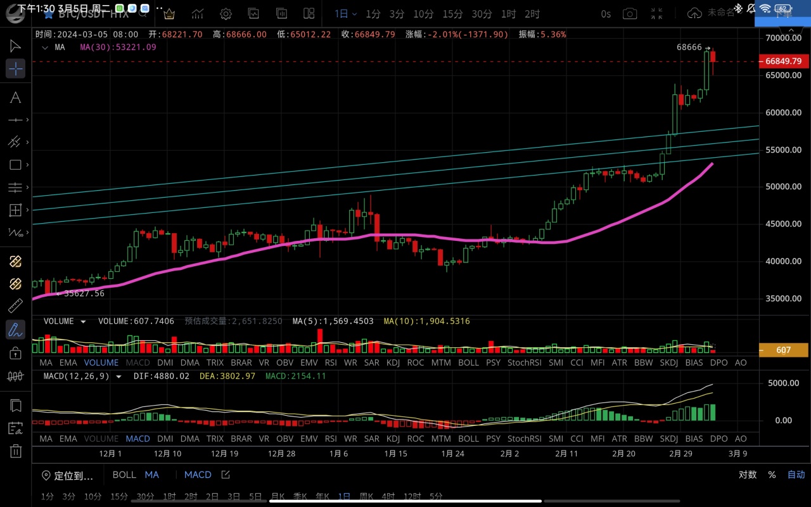Pick the ruler measurement tool

tap(15, 307)
